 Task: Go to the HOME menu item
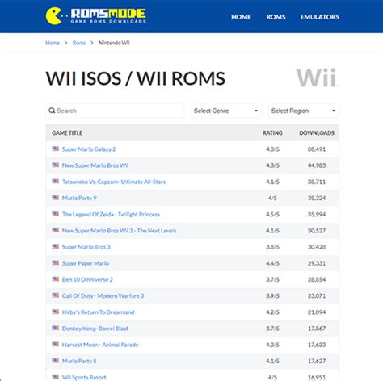241,17
